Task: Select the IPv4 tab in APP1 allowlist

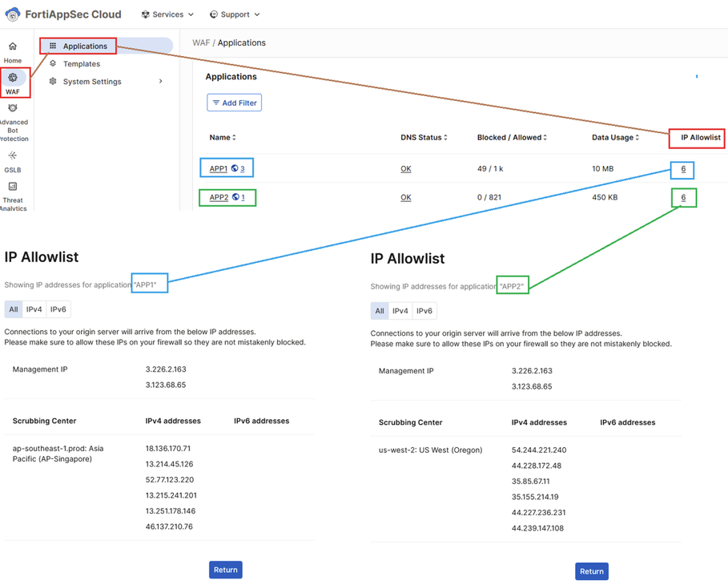Action: coord(34,309)
